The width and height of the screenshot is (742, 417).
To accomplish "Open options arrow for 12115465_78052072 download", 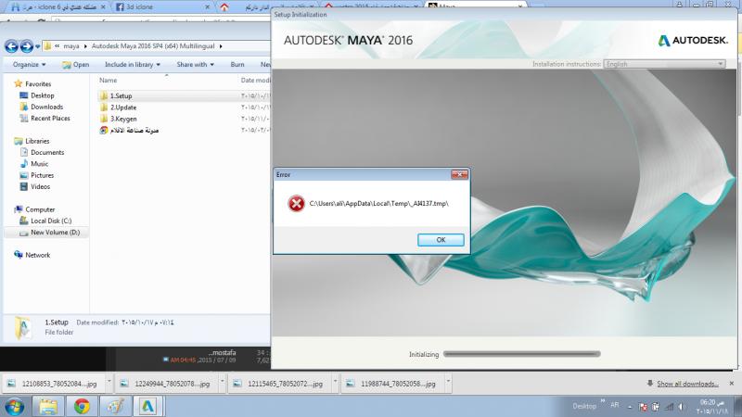I will (335, 381).
